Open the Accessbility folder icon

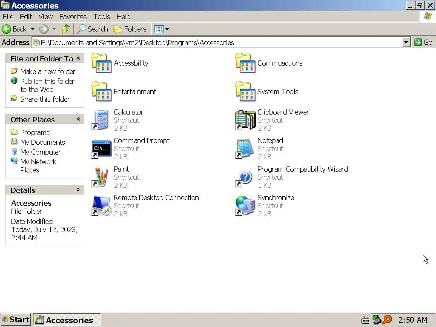[x=101, y=63]
